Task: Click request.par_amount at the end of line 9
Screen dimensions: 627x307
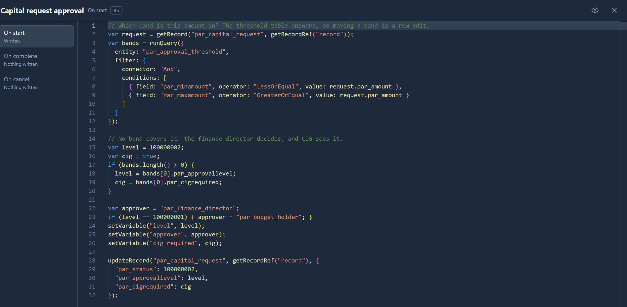Action: (371, 95)
